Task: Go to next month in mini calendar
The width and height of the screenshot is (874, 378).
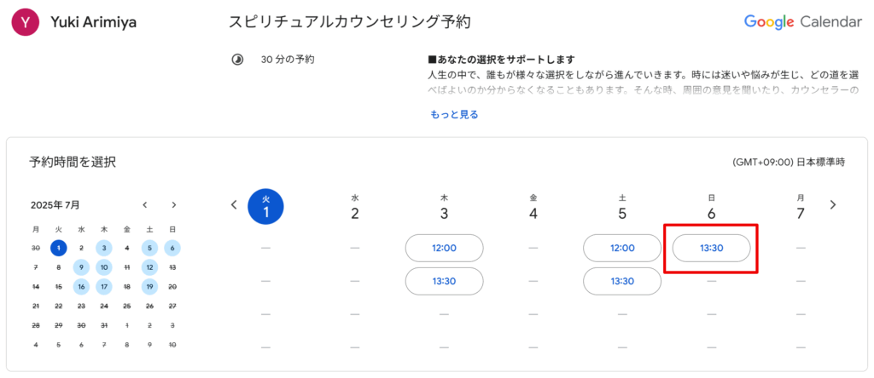Action: point(174,204)
